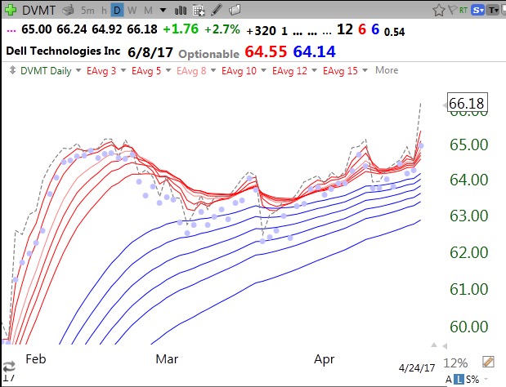
Task: Select the S% scale option
Action: tap(472, 380)
